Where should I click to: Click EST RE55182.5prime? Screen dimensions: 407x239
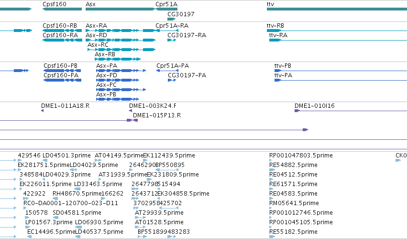pos(293,232)
